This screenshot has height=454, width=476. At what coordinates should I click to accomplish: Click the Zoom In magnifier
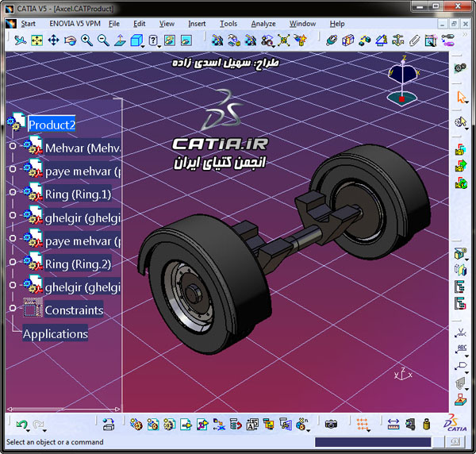86,40
